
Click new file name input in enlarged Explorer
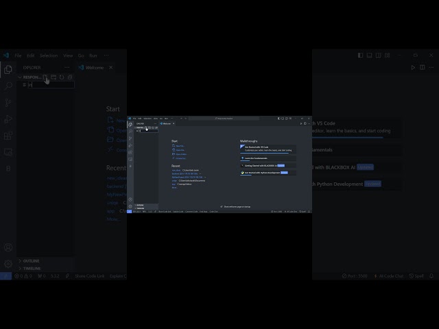[51, 85]
